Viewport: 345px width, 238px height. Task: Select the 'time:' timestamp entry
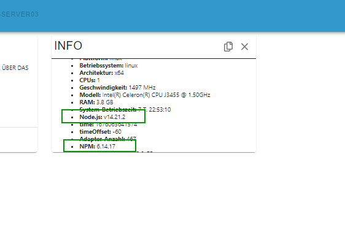[x=108, y=125]
